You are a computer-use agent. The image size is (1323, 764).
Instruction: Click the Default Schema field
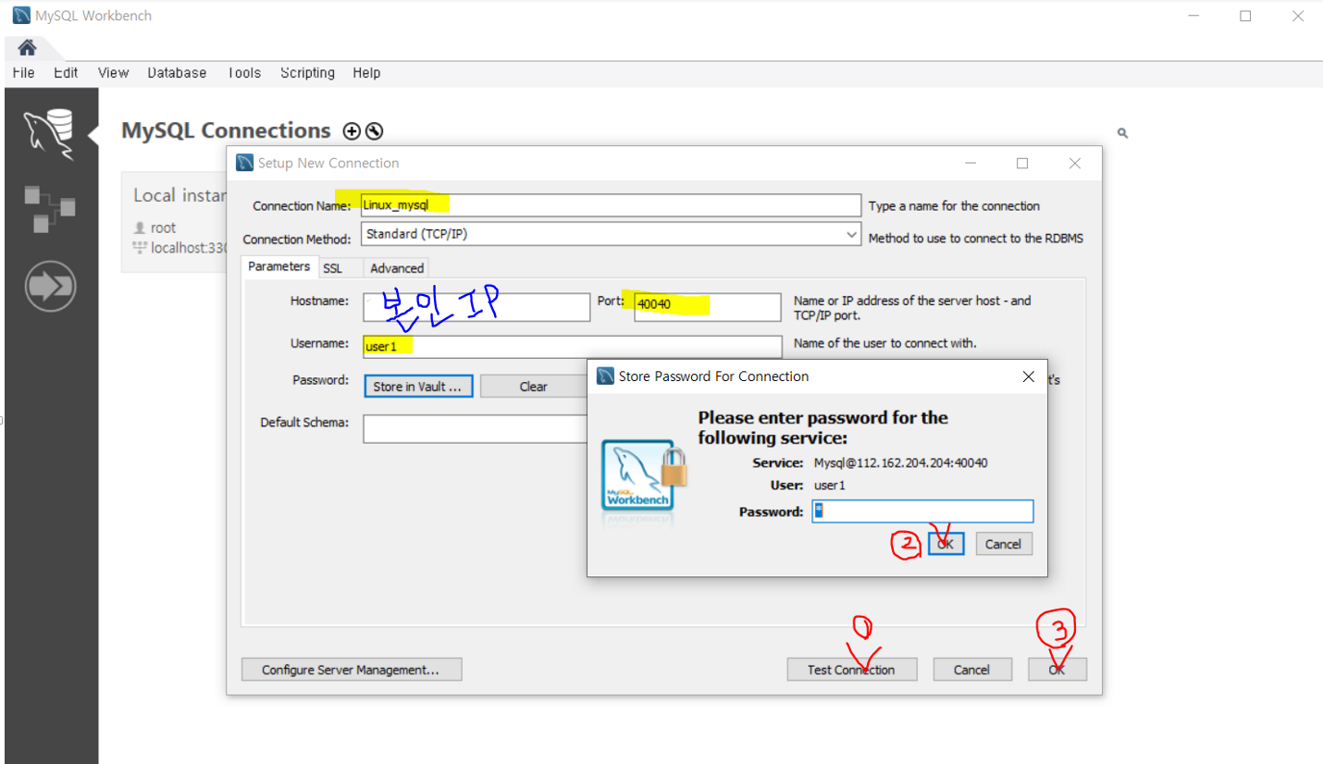(475, 429)
